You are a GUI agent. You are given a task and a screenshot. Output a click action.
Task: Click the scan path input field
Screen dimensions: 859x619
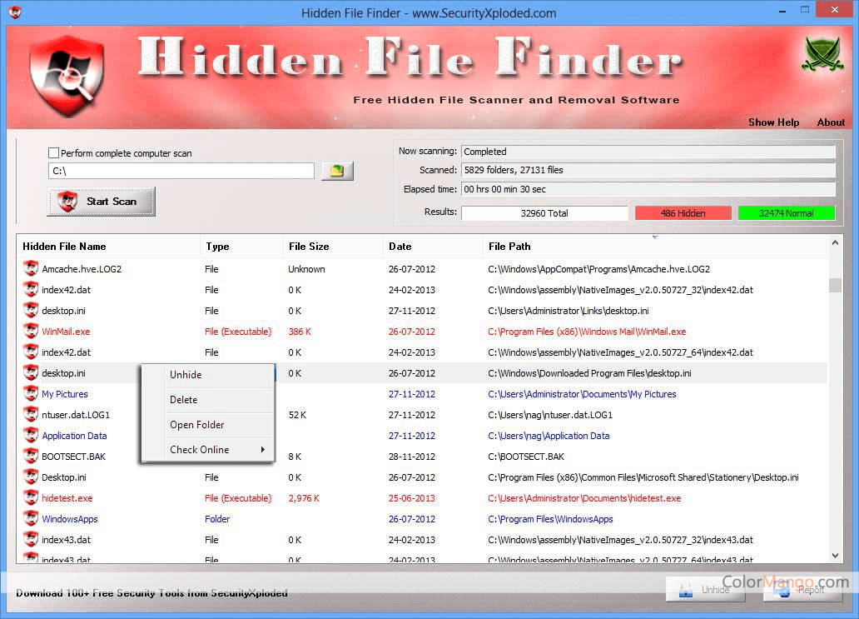click(181, 171)
